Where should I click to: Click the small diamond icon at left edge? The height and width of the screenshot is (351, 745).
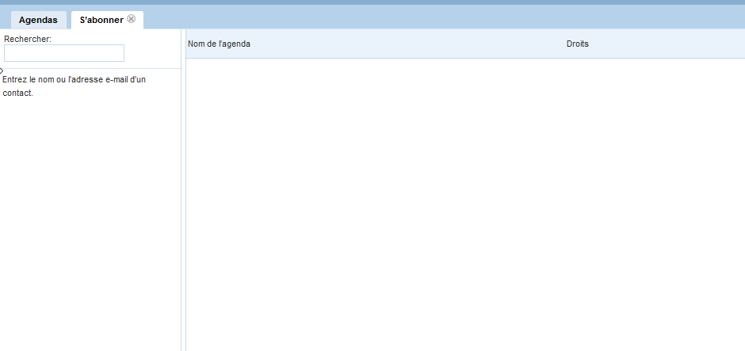(x=2, y=71)
